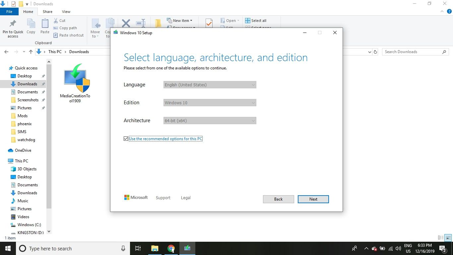The height and width of the screenshot is (255, 453).
Task: Select the MediaCreationTool1909 file
Action: click(75, 83)
